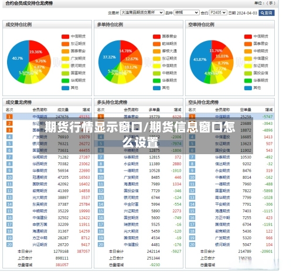Click blue rank 10 badge in 多头持仓龙虎榜
This screenshot has height=272, width=293.
pyautogui.click(x=101, y=177)
